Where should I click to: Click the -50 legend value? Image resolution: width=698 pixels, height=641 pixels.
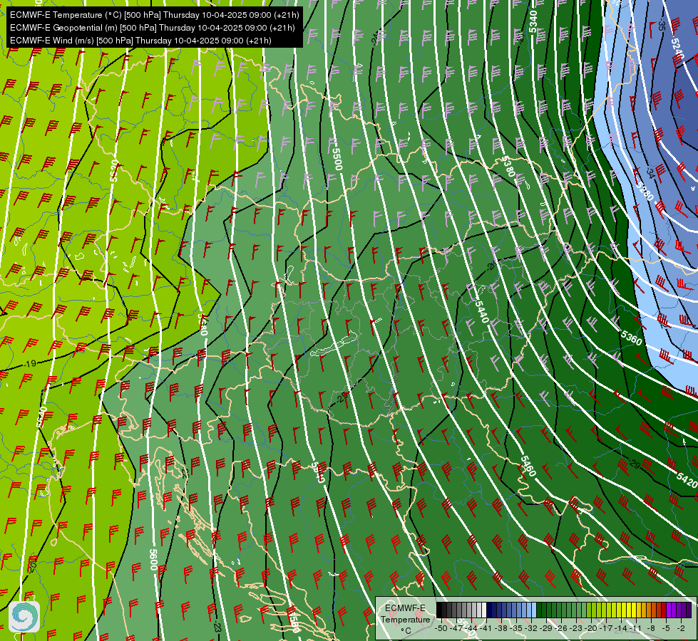441,628
